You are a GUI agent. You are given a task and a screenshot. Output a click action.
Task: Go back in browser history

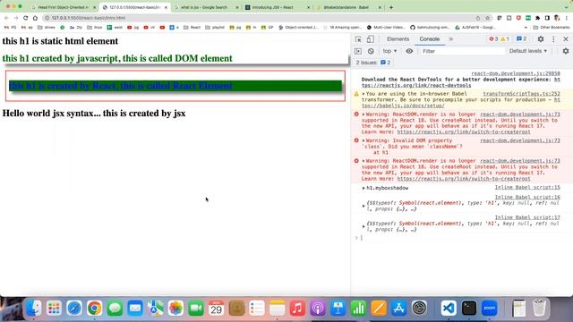(x=6, y=18)
